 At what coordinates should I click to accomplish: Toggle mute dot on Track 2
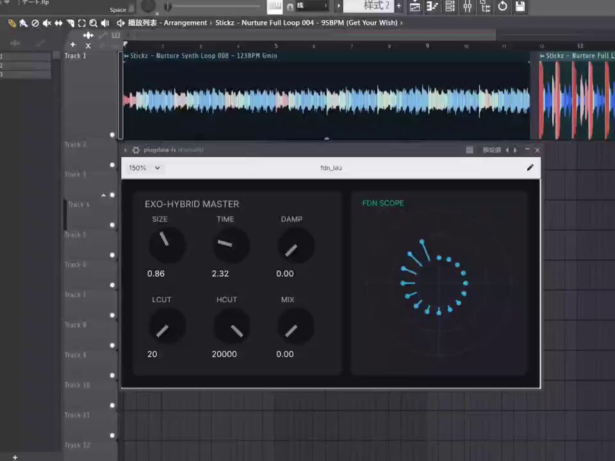pos(112,165)
